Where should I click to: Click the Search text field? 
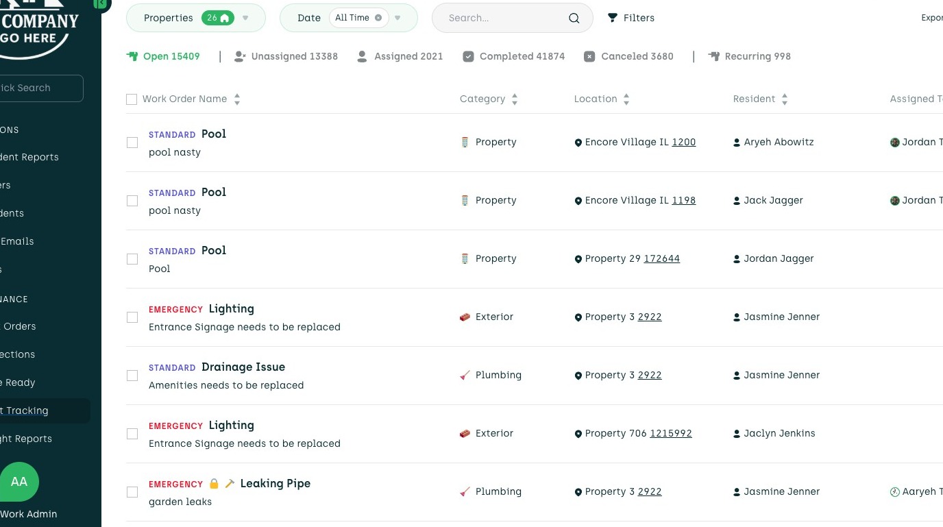click(504, 18)
